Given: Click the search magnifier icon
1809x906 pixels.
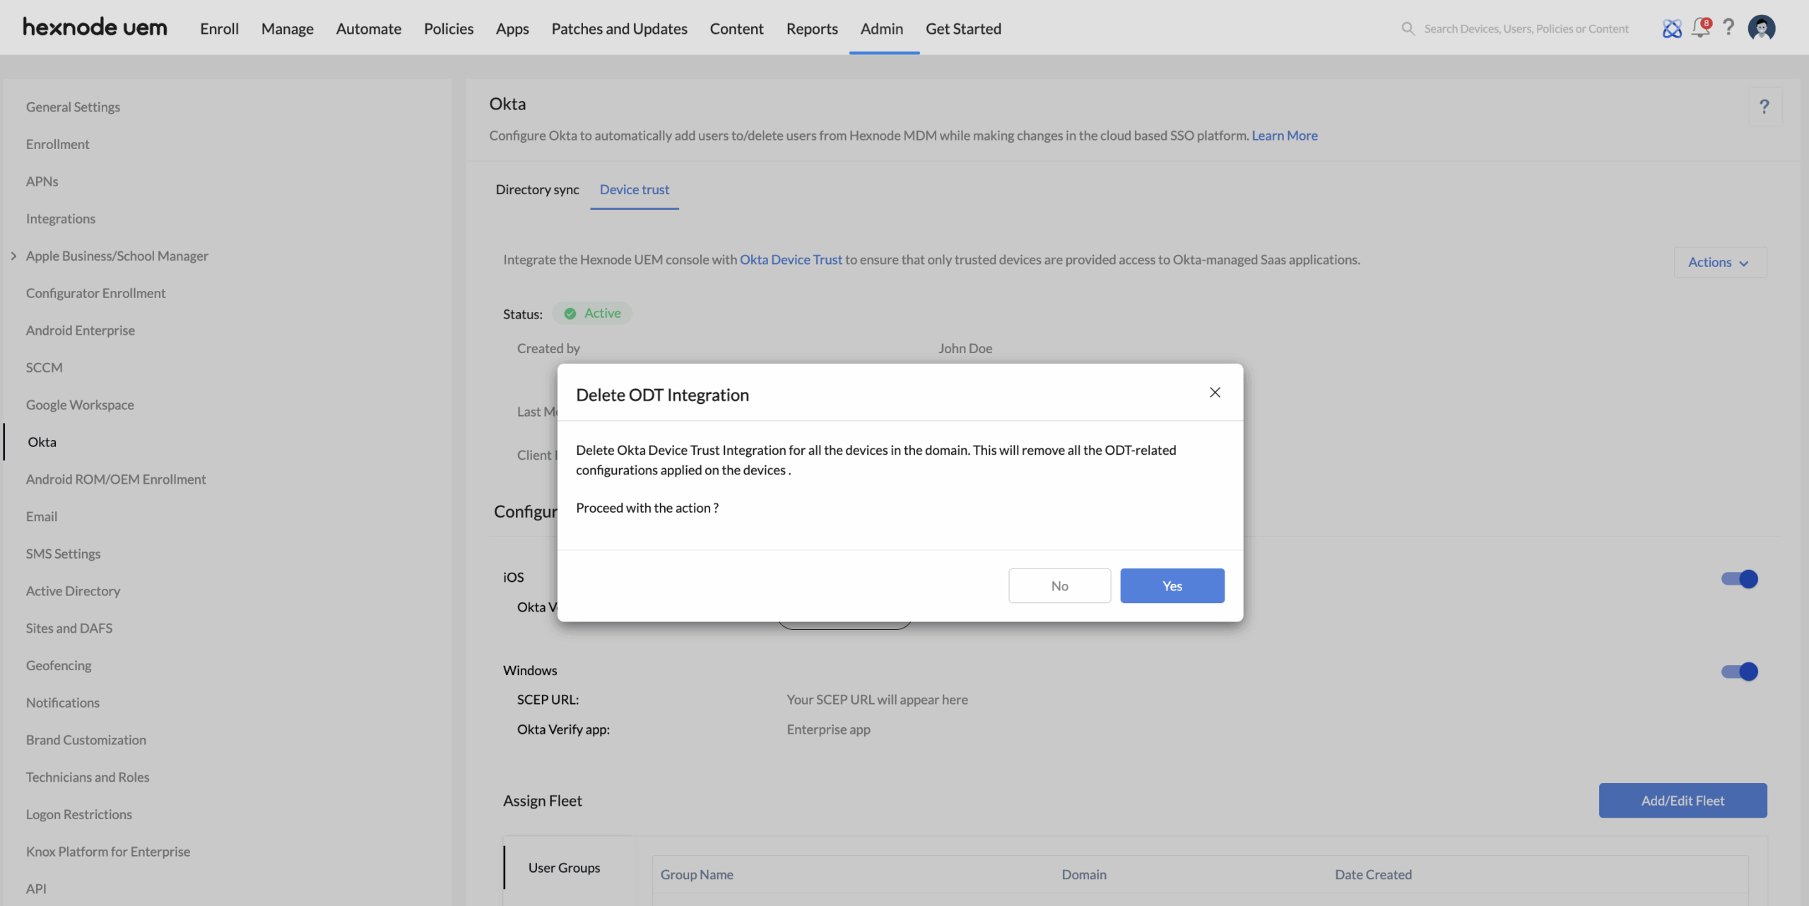Looking at the screenshot, I should (1408, 28).
